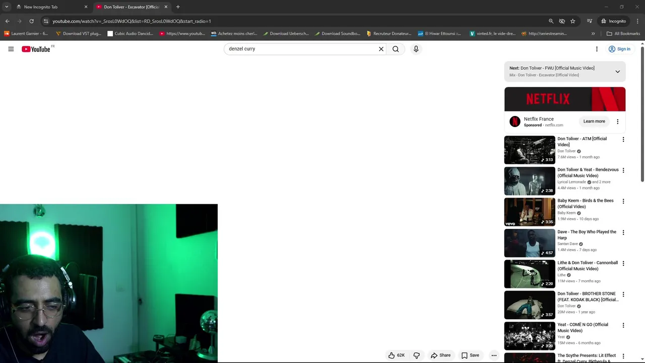The height and width of the screenshot is (363, 645).
Task: Open Dave - The Boy Who Played the Harp title
Action: click(x=587, y=235)
